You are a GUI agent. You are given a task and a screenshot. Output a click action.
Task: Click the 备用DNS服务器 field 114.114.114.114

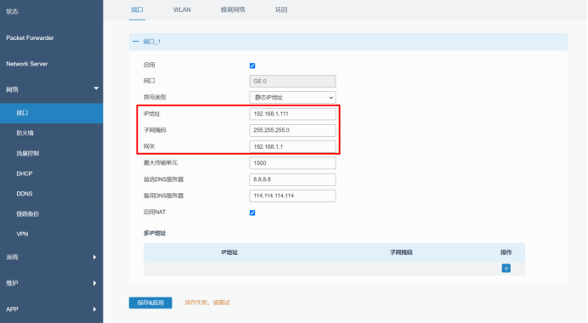(292, 195)
